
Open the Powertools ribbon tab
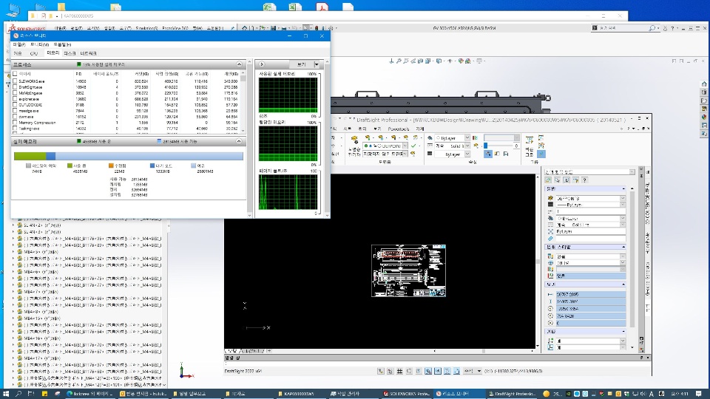(x=400, y=127)
